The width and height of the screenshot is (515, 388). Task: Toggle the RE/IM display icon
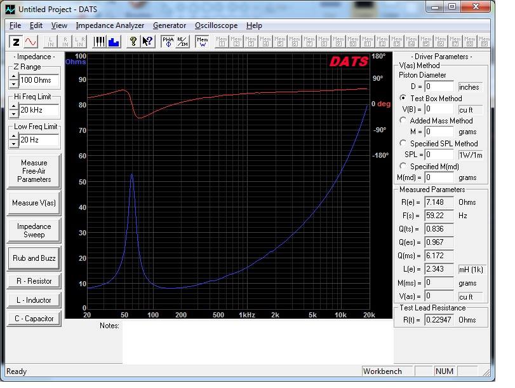click(182, 42)
